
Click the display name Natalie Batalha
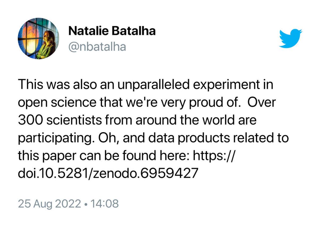(x=112, y=31)
